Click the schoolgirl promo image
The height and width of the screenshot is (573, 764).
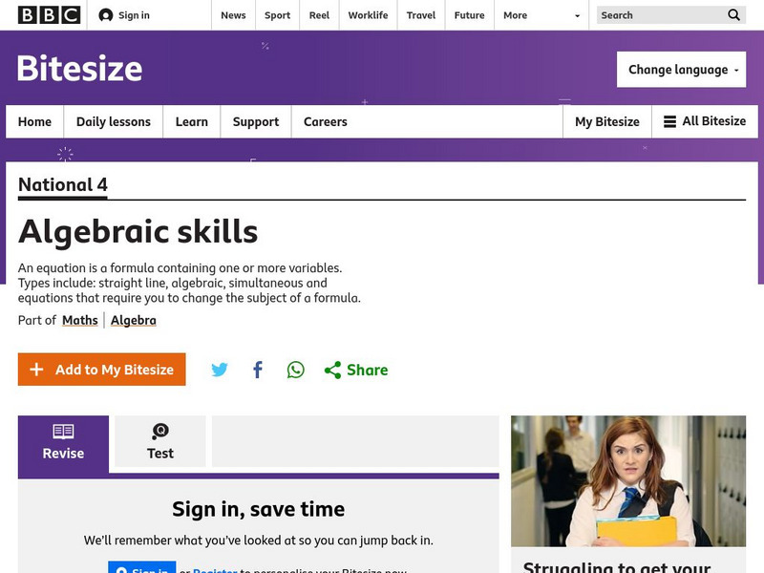click(x=628, y=481)
